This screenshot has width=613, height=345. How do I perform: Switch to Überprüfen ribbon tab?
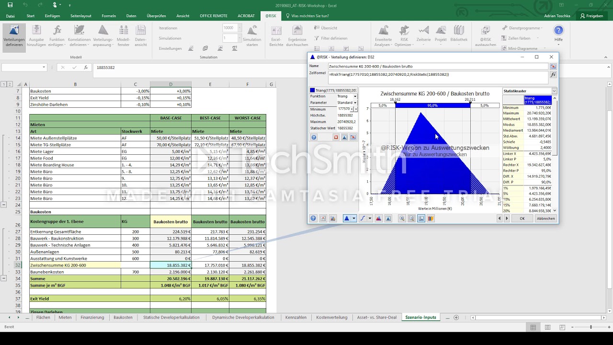pos(157,16)
